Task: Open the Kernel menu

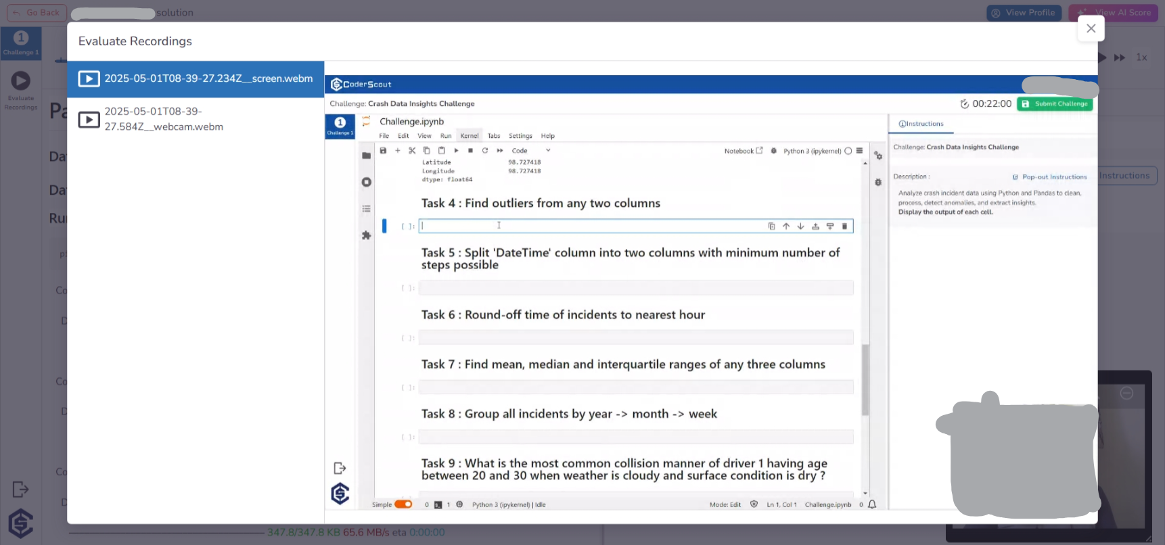Action: tap(470, 136)
